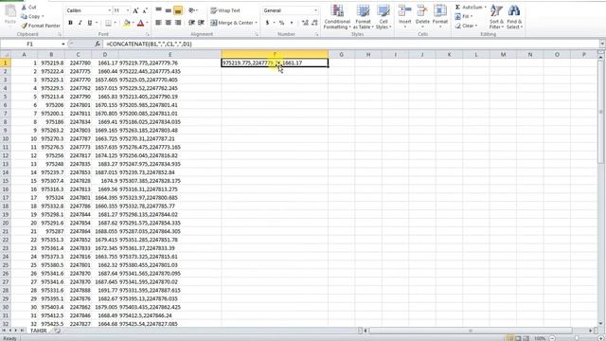The image size is (606, 341).
Task: Apply the Fill Color bucket
Action: click(126, 23)
